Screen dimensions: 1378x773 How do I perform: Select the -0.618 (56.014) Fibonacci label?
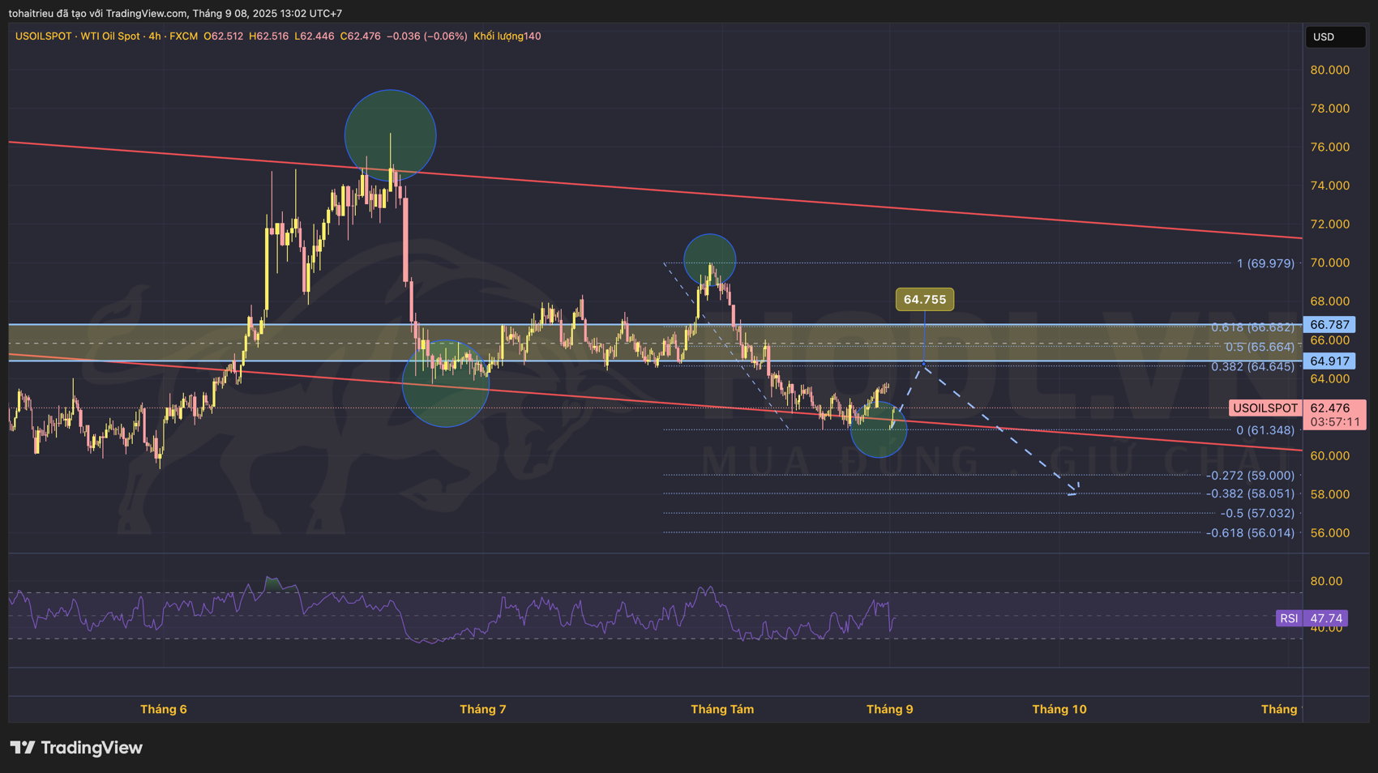1250,533
